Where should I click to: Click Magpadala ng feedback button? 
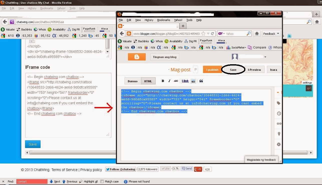261,160
